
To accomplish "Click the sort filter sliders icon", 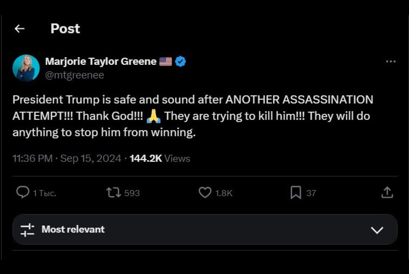I will coord(27,229).
